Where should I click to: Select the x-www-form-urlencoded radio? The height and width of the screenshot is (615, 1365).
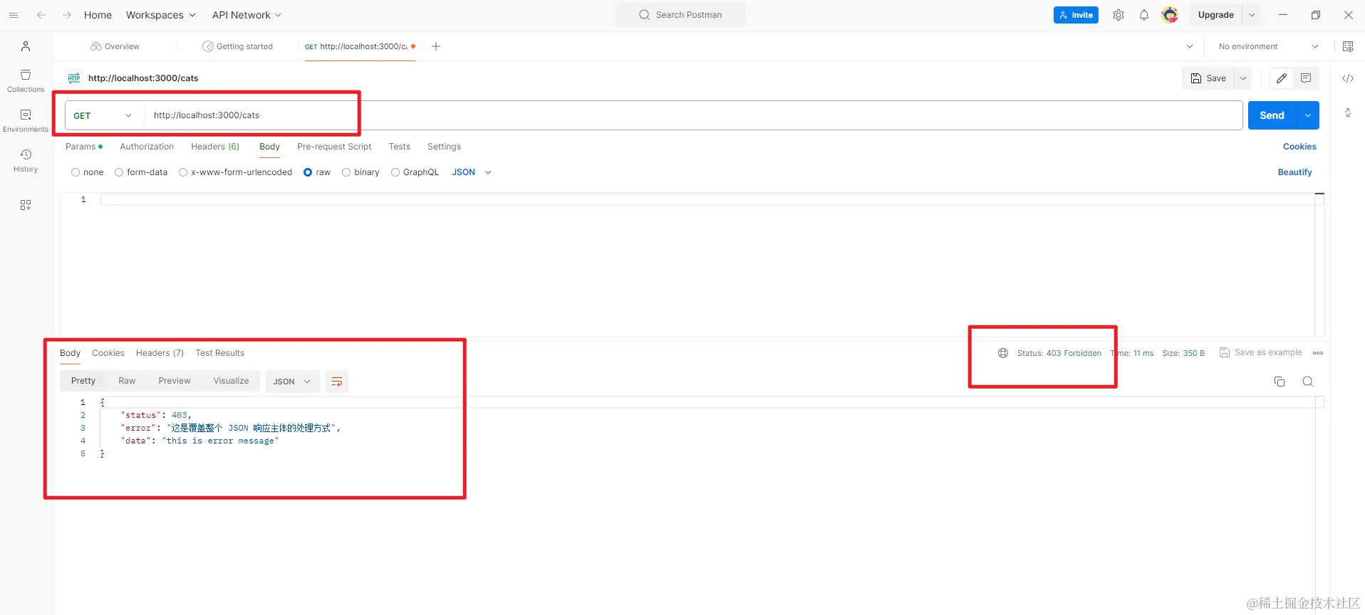(x=183, y=172)
